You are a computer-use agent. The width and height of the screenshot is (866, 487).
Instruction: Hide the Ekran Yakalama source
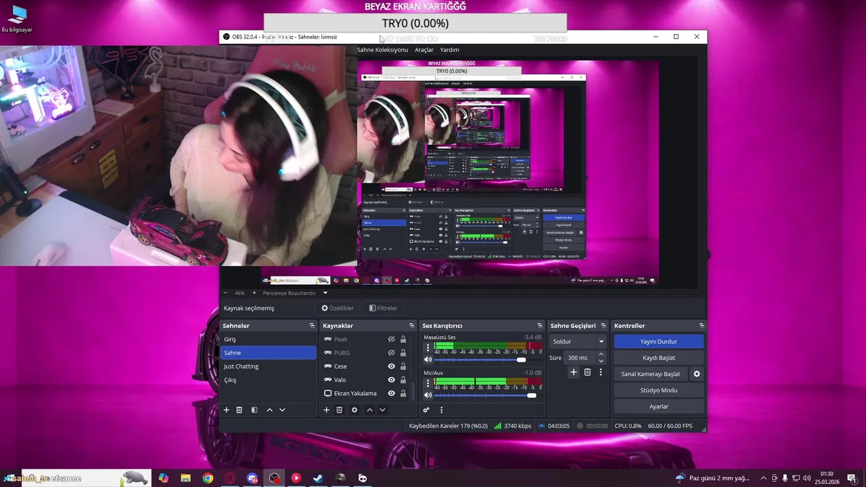(x=391, y=394)
